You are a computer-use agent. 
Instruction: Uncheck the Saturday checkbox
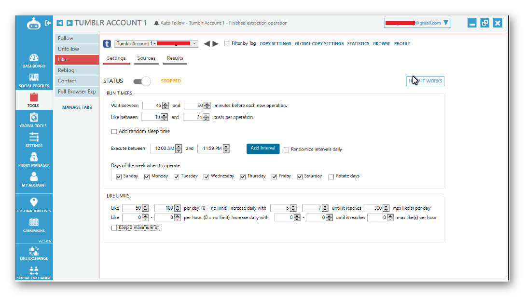click(x=300, y=176)
